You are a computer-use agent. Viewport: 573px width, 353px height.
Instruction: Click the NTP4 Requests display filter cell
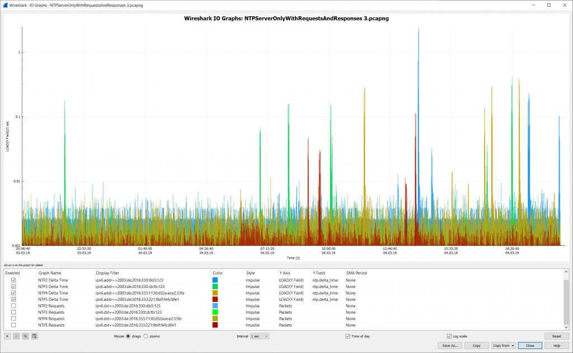click(139, 319)
